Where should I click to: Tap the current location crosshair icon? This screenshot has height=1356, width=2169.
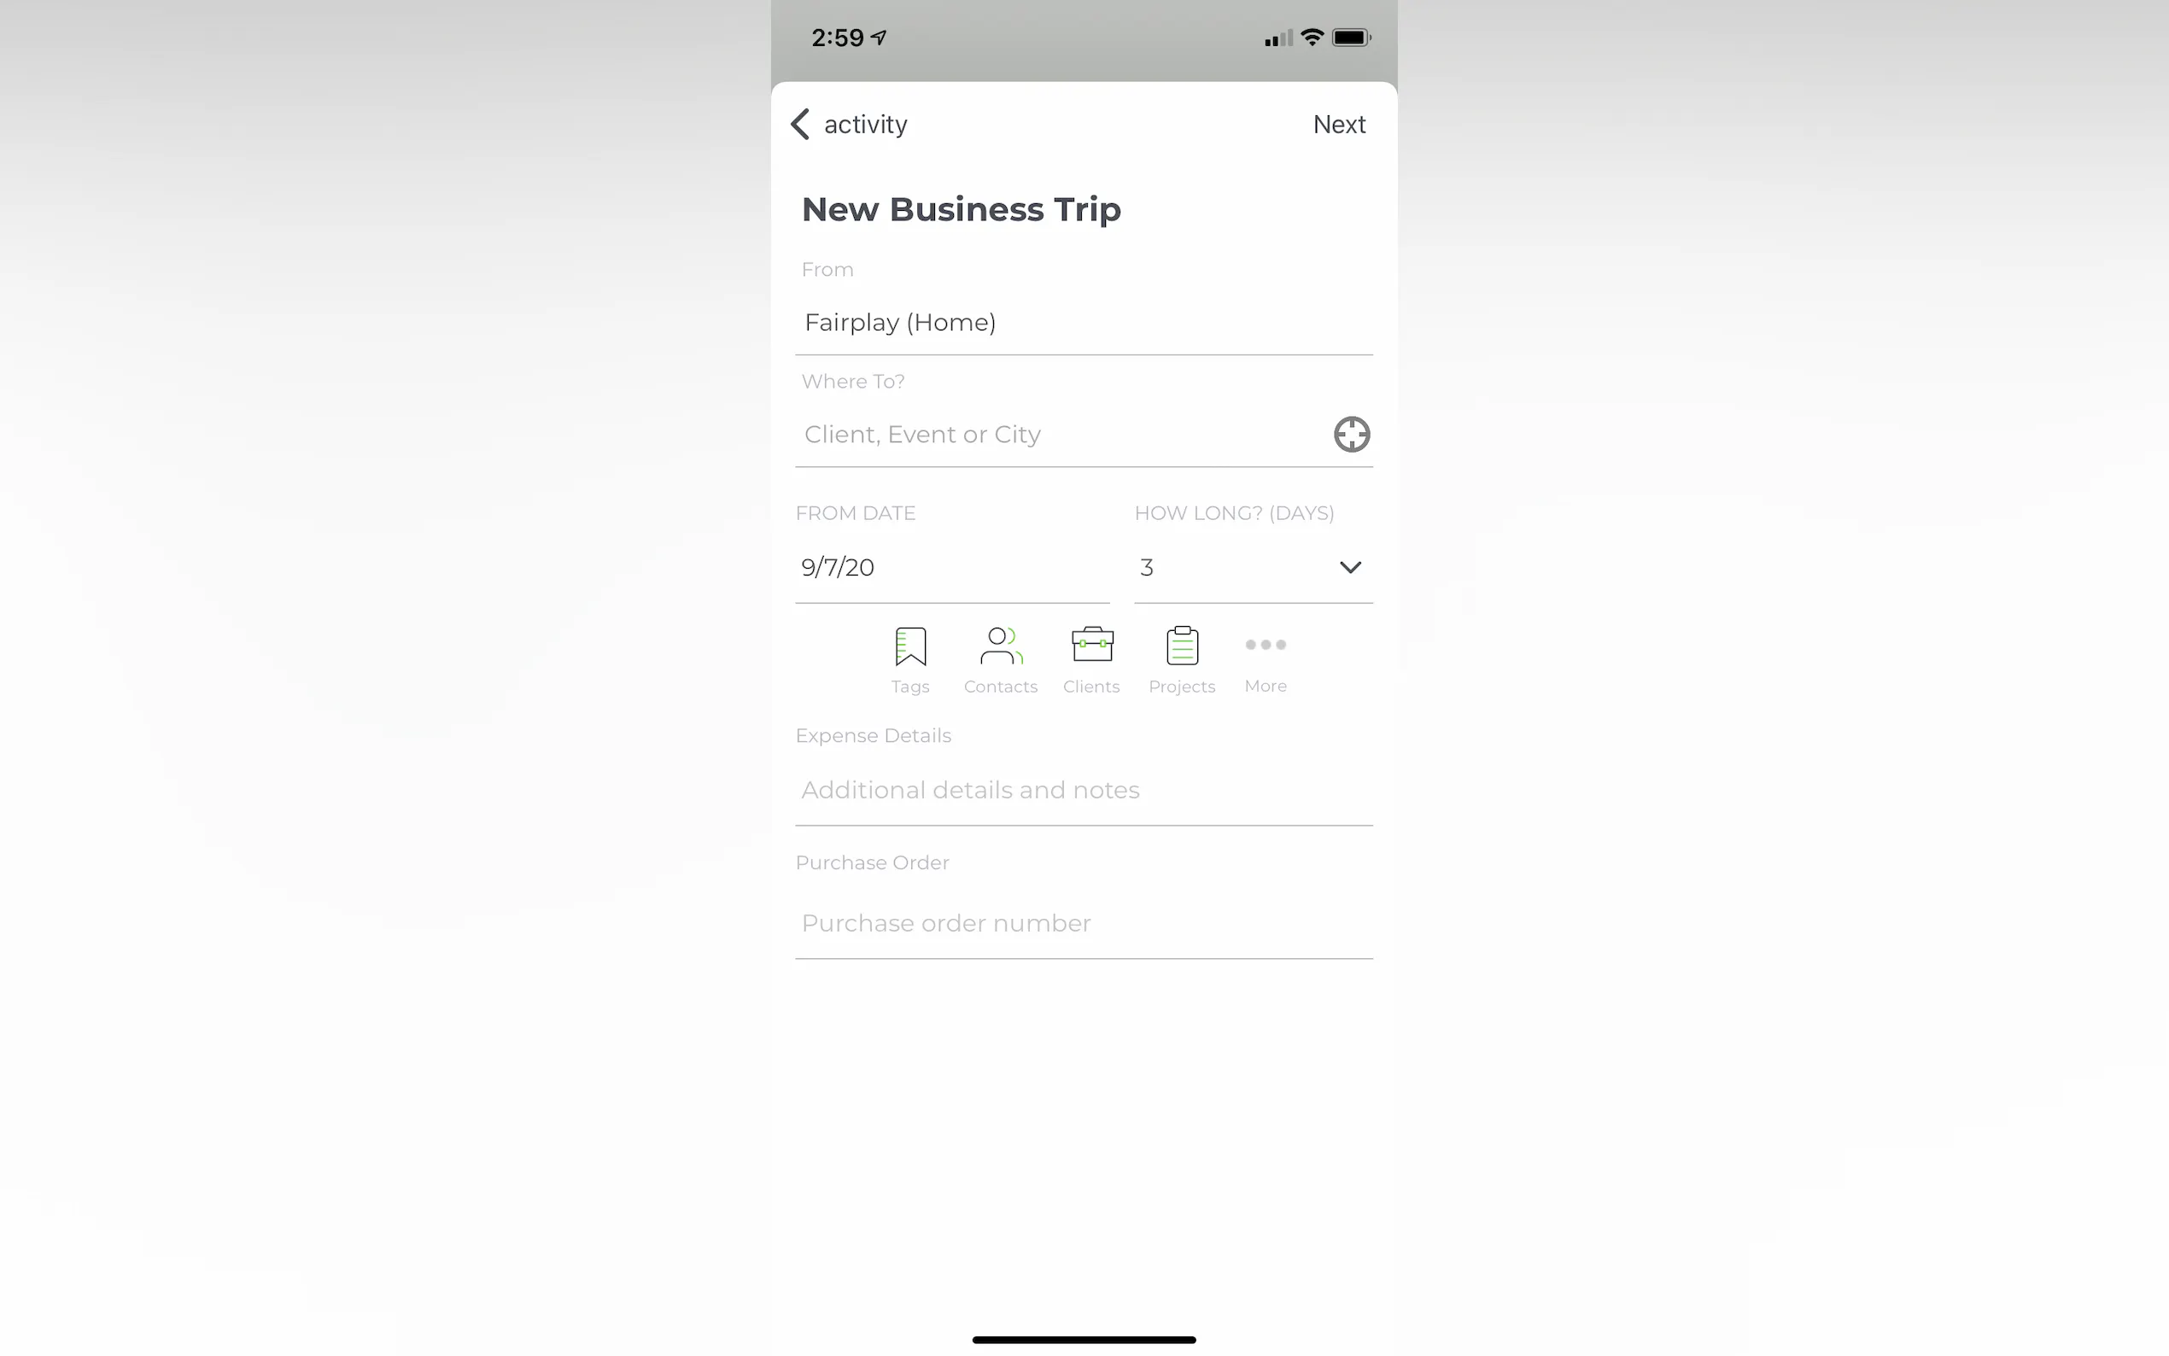[x=1351, y=434]
